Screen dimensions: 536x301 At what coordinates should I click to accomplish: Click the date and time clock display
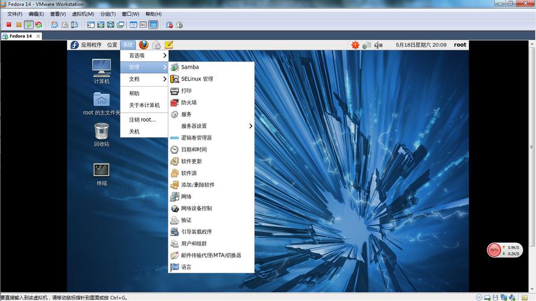click(x=421, y=45)
